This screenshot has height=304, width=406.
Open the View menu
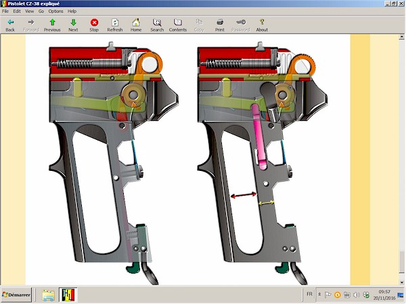(x=29, y=11)
